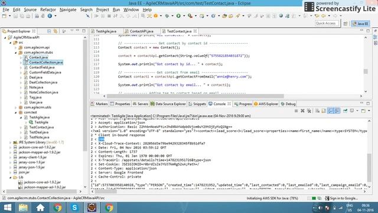Open the AWS Explorer view tab
The width and height of the screenshot is (378, 213).
tap(266, 104)
